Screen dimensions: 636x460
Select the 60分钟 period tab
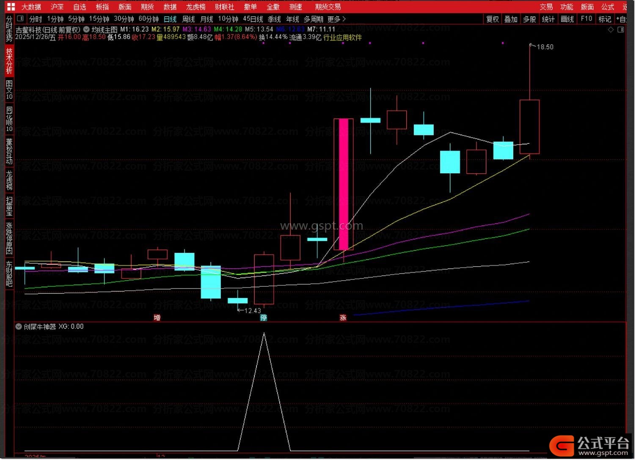[x=149, y=19]
